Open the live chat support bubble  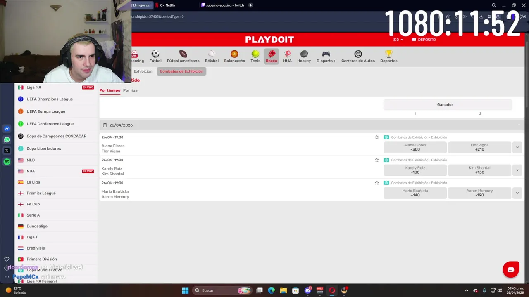[511, 270]
